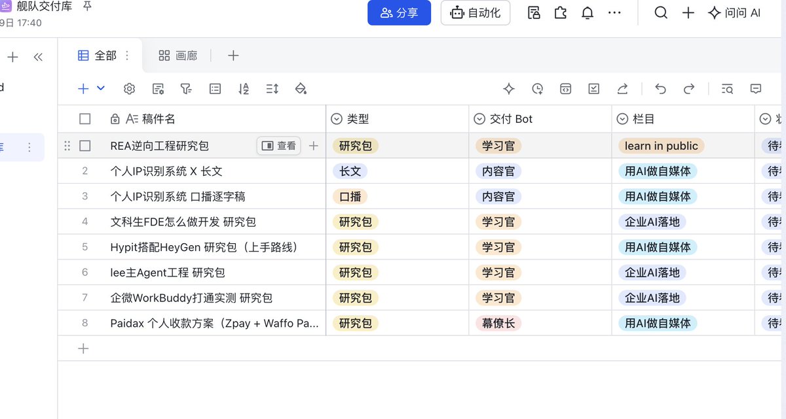Click the 口播 type tag in row 3

coord(350,197)
